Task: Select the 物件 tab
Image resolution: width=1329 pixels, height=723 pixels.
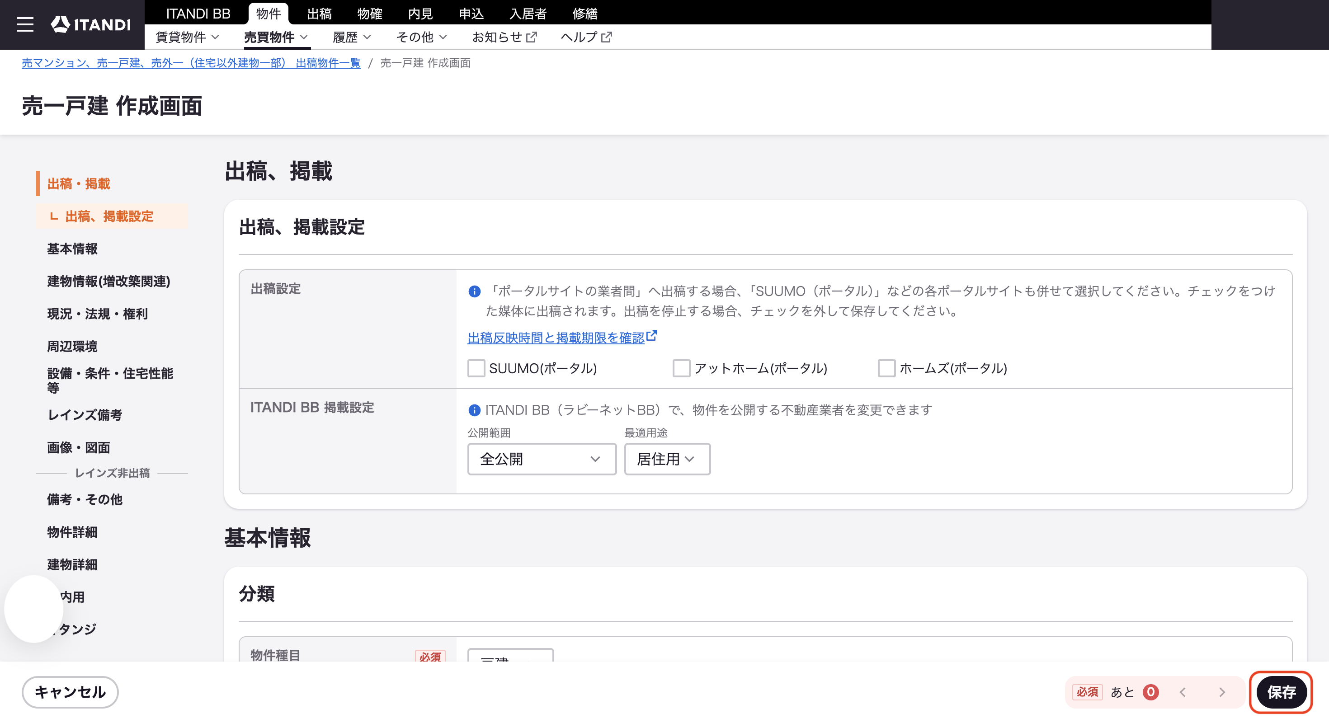Action: 268,14
